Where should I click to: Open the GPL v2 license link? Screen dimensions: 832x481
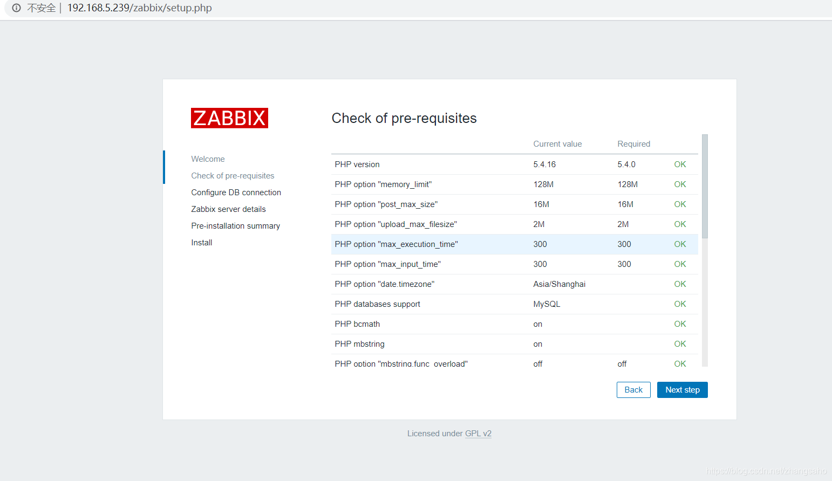[x=478, y=434]
